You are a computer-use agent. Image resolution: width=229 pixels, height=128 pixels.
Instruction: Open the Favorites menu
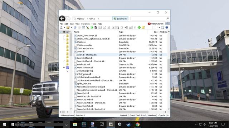pos(86,24)
